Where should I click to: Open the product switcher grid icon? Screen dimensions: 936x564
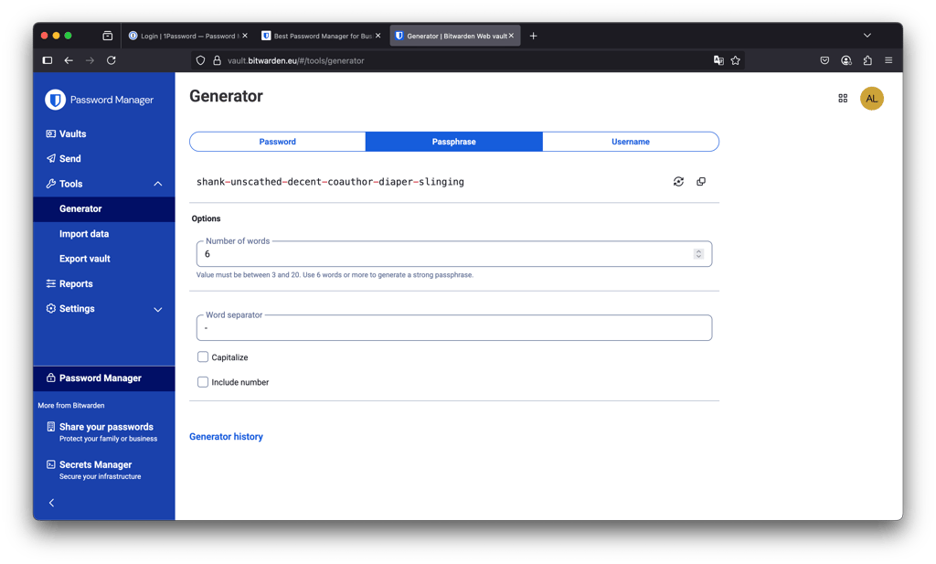coord(842,99)
